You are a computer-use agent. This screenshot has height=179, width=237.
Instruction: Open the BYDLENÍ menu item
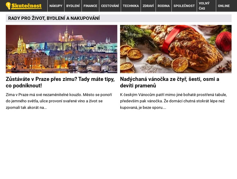click(x=73, y=6)
